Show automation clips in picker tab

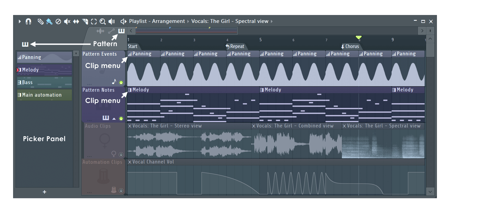(x=111, y=31)
